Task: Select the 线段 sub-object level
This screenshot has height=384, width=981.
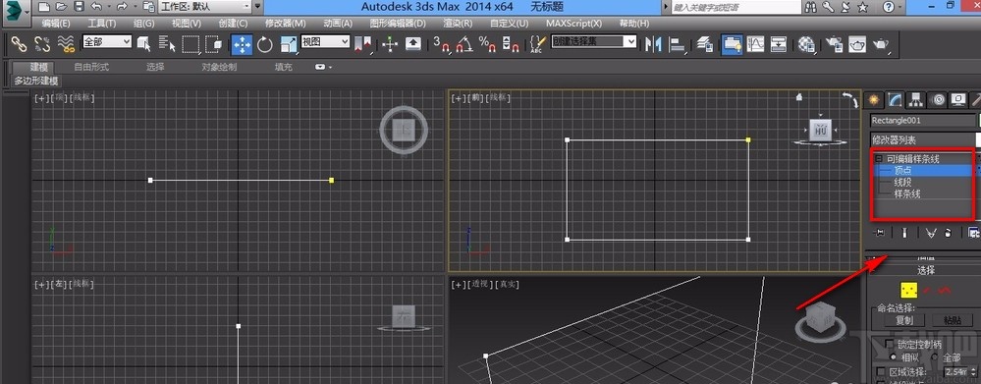Action: (x=902, y=182)
